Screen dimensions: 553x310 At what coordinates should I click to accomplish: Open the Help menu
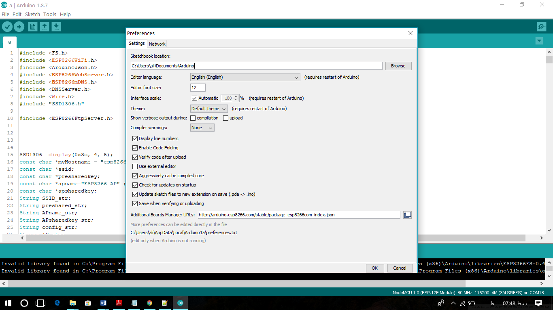pyautogui.click(x=65, y=14)
